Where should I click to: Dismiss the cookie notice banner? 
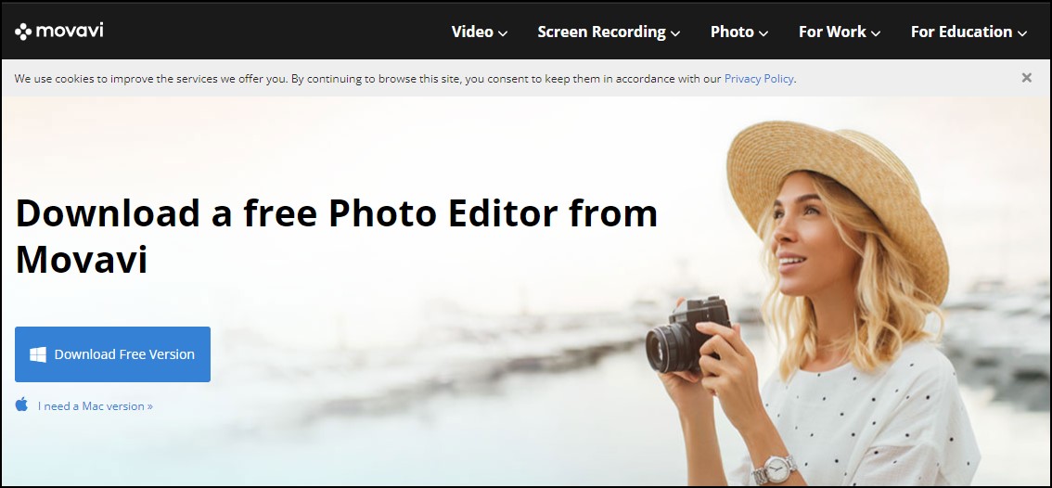1027,78
